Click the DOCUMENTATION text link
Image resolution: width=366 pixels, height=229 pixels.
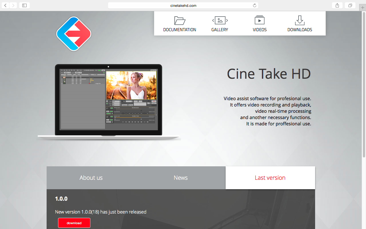point(180,30)
